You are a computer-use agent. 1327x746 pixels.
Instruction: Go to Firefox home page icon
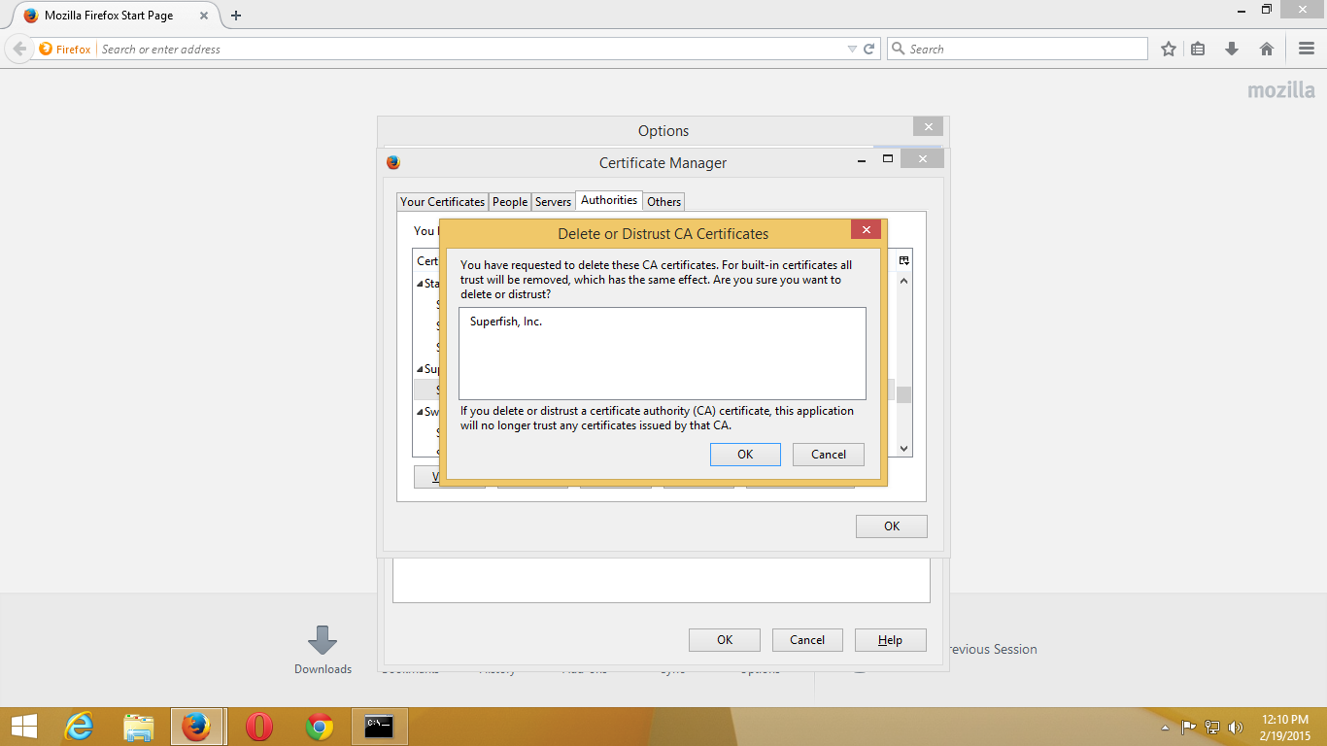[1267, 49]
